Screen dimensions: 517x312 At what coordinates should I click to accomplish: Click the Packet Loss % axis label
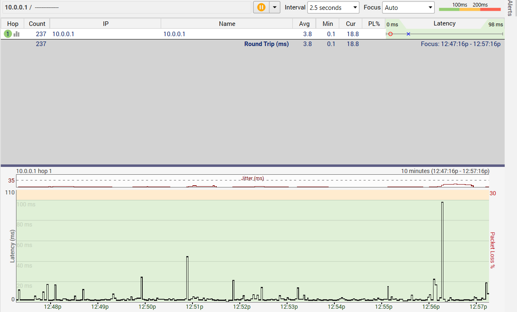[x=492, y=250]
